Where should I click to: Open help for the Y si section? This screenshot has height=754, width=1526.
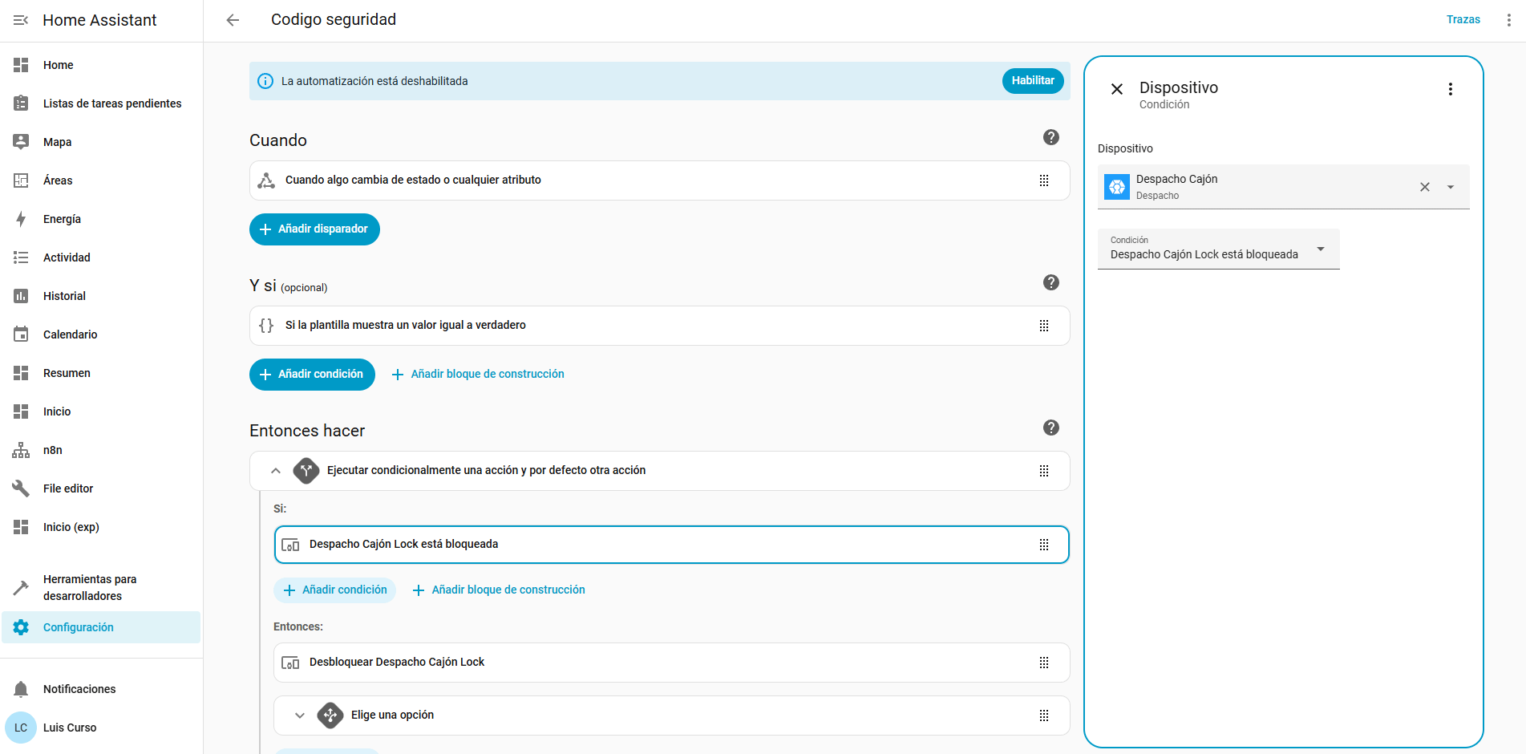tap(1050, 282)
